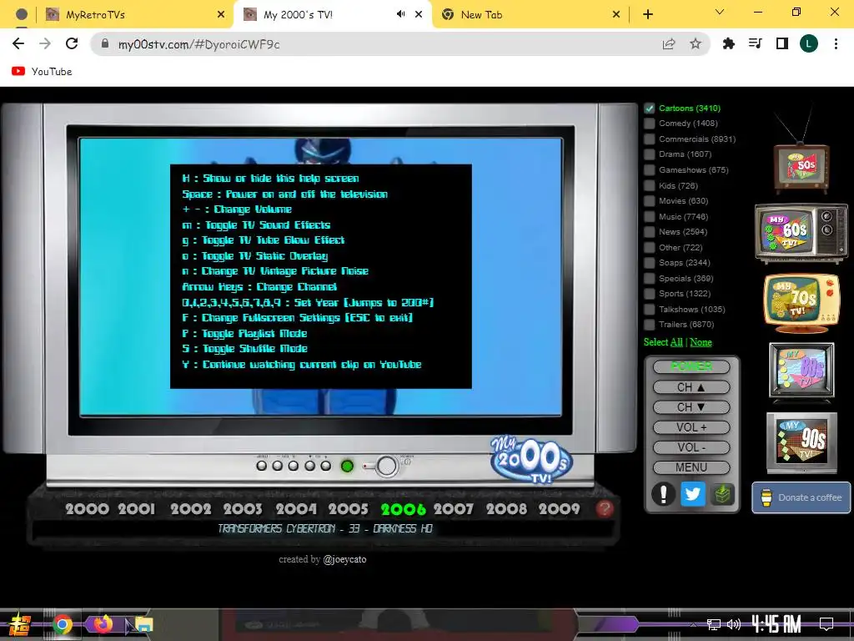Click the MENU button on the remote
Viewport: 854px width, 641px height.
(691, 467)
